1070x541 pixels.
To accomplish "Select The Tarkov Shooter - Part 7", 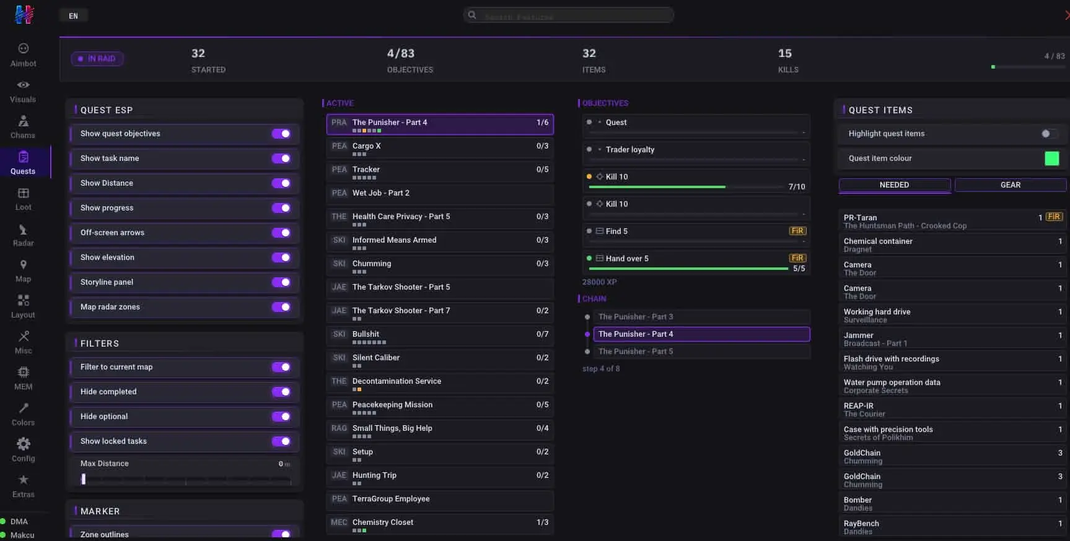I will point(440,313).
